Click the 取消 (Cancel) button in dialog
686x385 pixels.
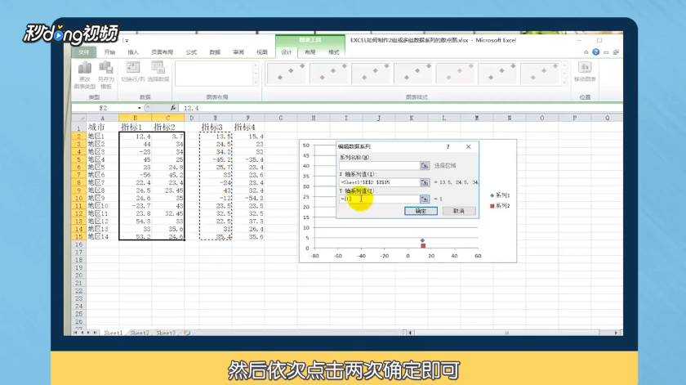click(x=458, y=211)
